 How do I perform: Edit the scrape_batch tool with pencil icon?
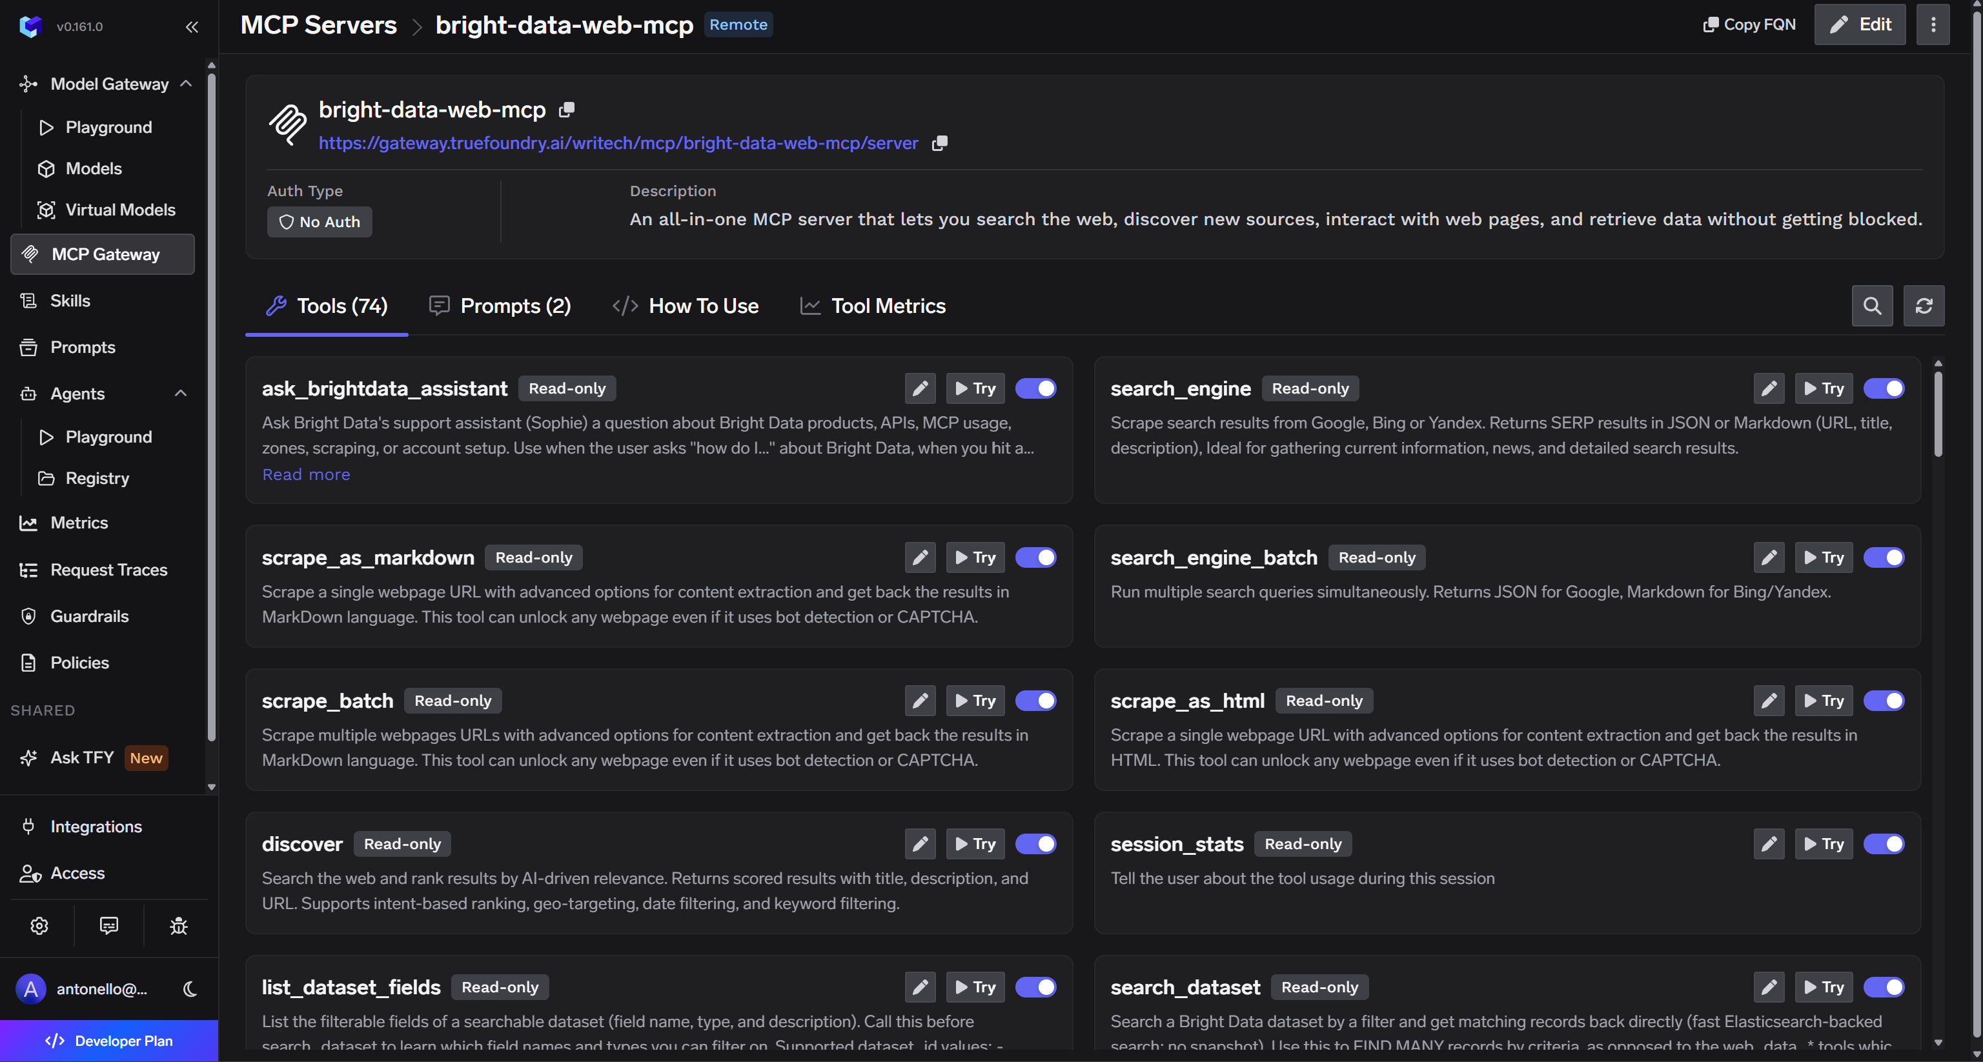click(920, 701)
